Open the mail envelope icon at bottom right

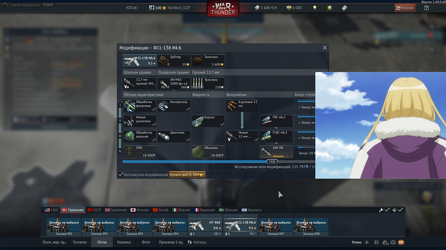pos(401,242)
